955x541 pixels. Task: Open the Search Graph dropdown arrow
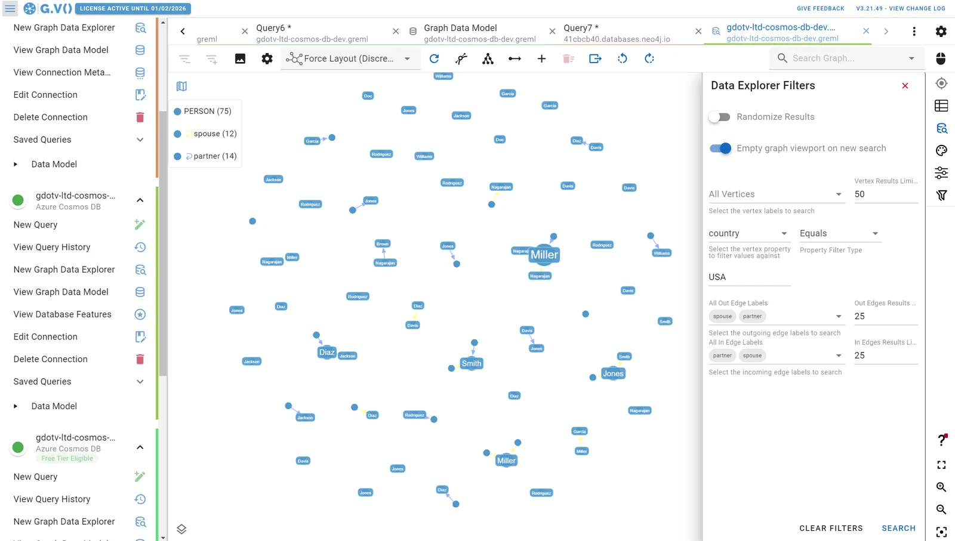911,58
